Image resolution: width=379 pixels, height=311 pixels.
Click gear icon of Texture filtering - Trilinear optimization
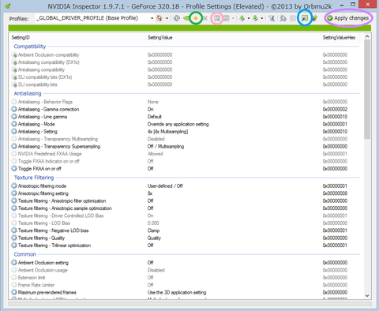pos(14,245)
